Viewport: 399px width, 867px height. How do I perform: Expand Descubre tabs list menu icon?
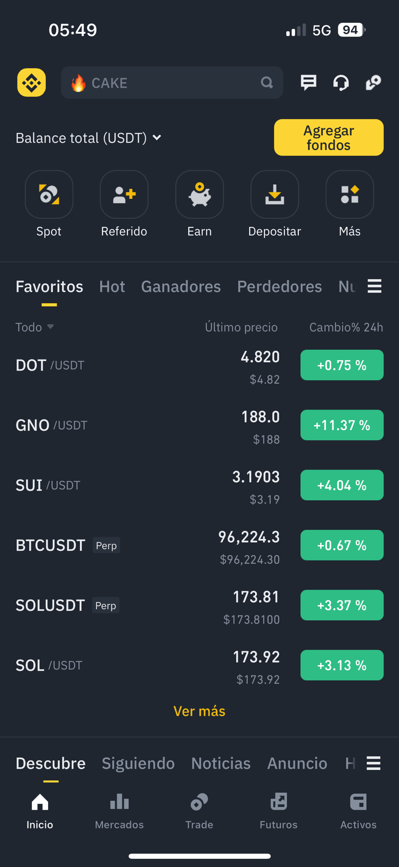click(x=373, y=763)
